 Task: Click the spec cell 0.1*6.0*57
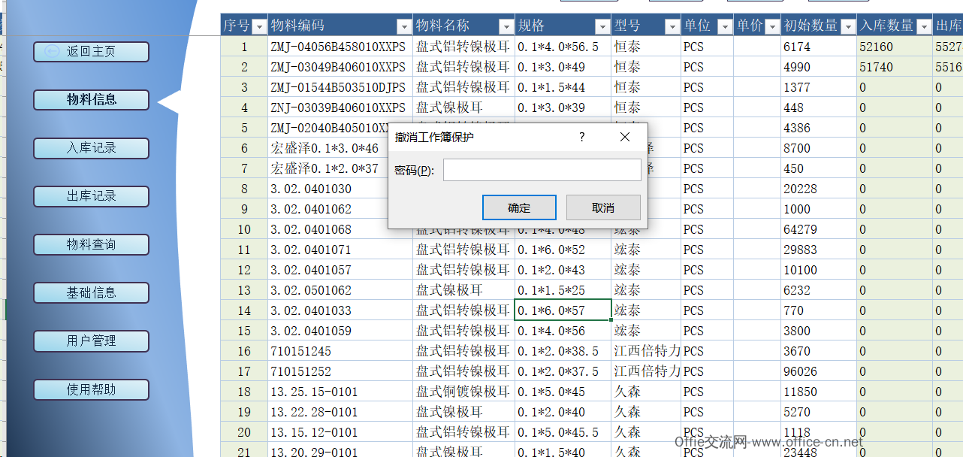(x=563, y=310)
